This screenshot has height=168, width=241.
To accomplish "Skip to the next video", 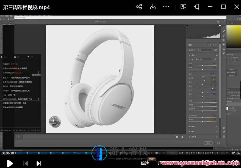I will pyautogui.click(x=39, y=163).
